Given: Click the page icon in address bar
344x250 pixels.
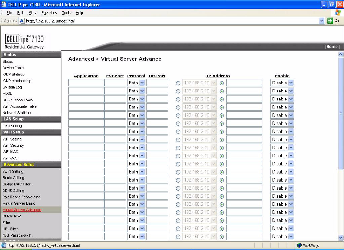Looking at the screenshot, I should pos(22,21).
